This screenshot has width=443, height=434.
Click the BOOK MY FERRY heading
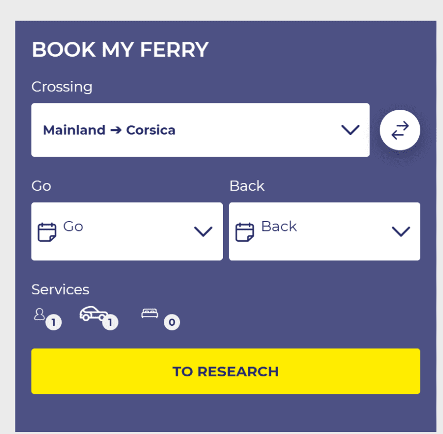click(x=120, y=50)
